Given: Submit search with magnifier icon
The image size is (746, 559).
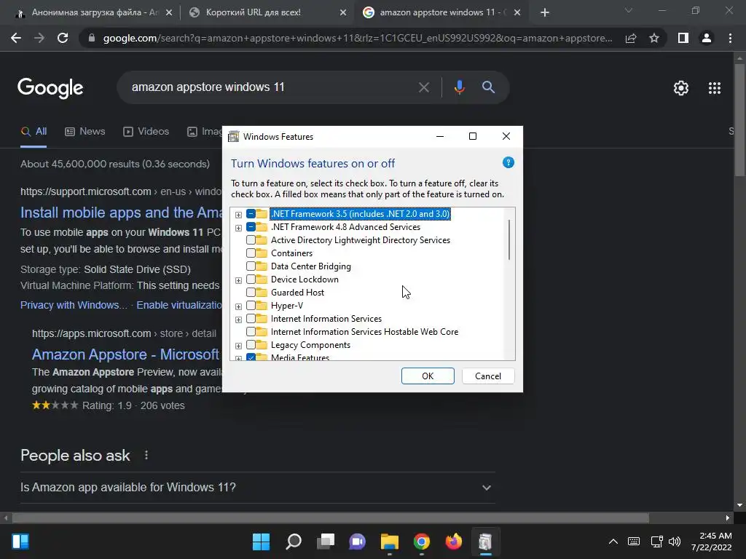Looking at the screenshot, I should point(488,87).
